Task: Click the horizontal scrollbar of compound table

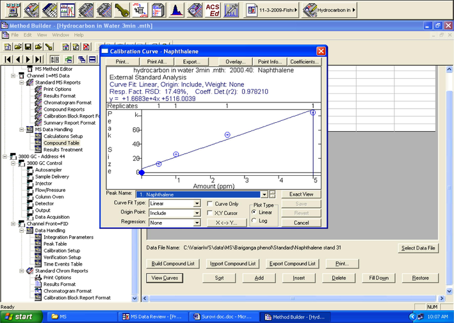Action: pyautogui.click(x=293, y=298)
